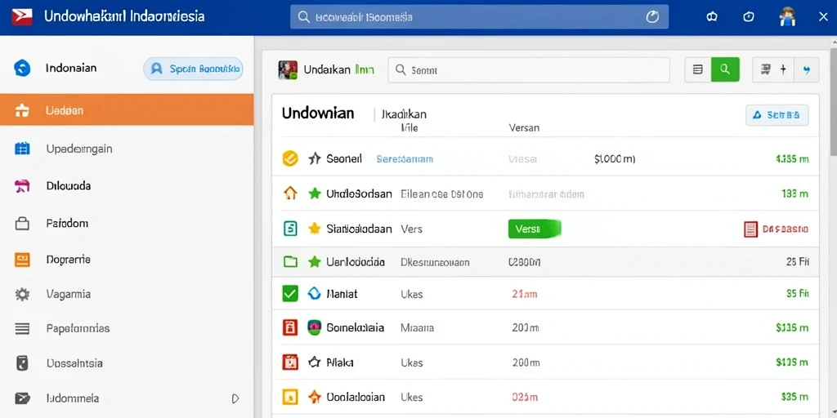Click the folder icon on Uanlodociaa row
The width and height of the screenshot is (837, 418).
tap(289, 262)
